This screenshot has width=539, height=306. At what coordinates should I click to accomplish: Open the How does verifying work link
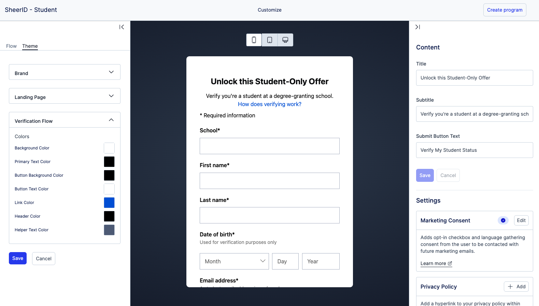click(x=270, y=104)
